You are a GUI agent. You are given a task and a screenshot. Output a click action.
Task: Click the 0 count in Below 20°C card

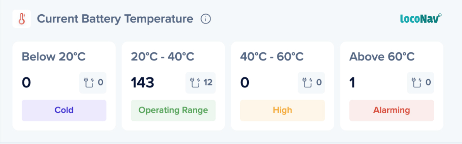26,83
